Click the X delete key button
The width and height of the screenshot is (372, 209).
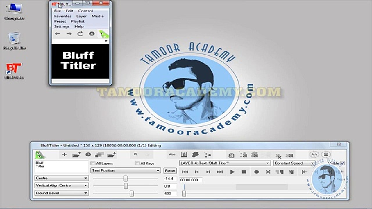click(268, 172)
